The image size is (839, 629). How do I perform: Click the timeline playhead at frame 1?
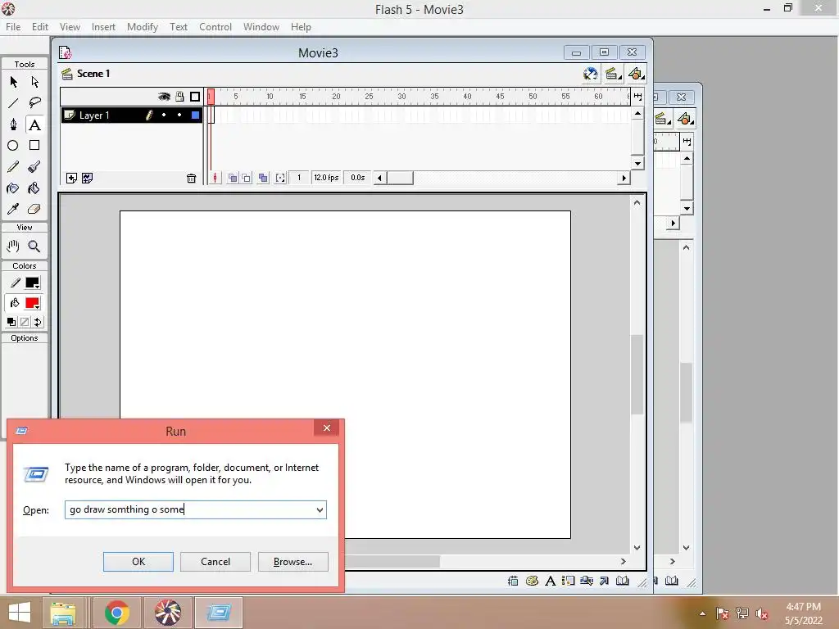pyautogui.click(x=211, y=97)
